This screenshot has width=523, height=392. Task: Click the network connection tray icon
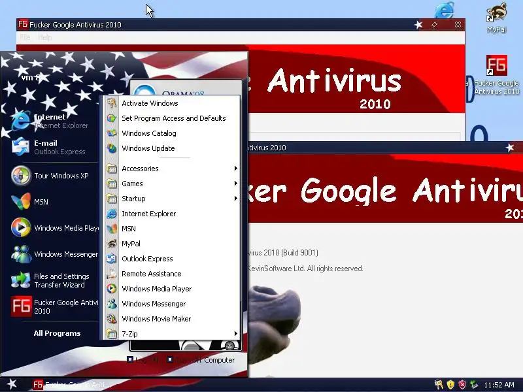(473, 385)
